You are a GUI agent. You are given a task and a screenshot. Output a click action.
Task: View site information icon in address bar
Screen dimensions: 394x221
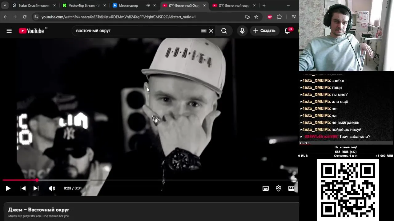coord(36,17)
